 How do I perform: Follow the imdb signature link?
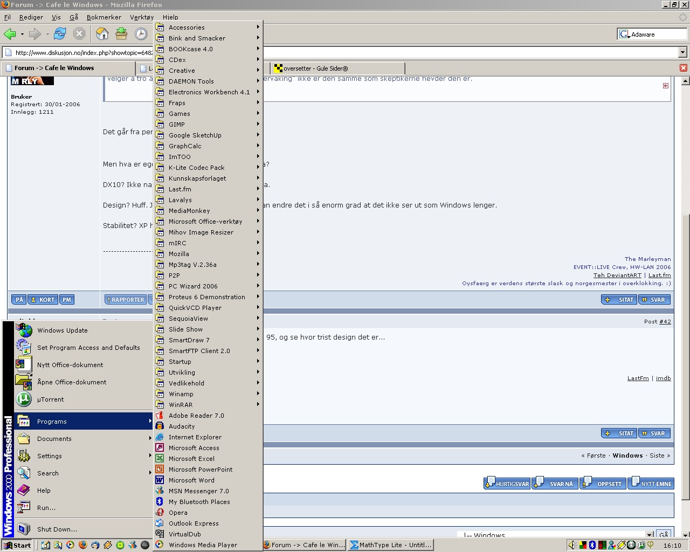(x=663, y=378)
